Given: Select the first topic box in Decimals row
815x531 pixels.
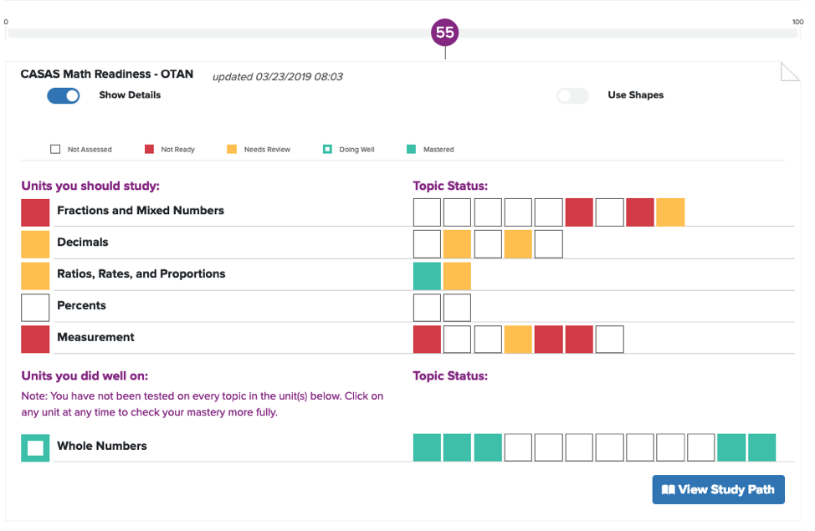Looking at the screenshot, I should point(428,244).
